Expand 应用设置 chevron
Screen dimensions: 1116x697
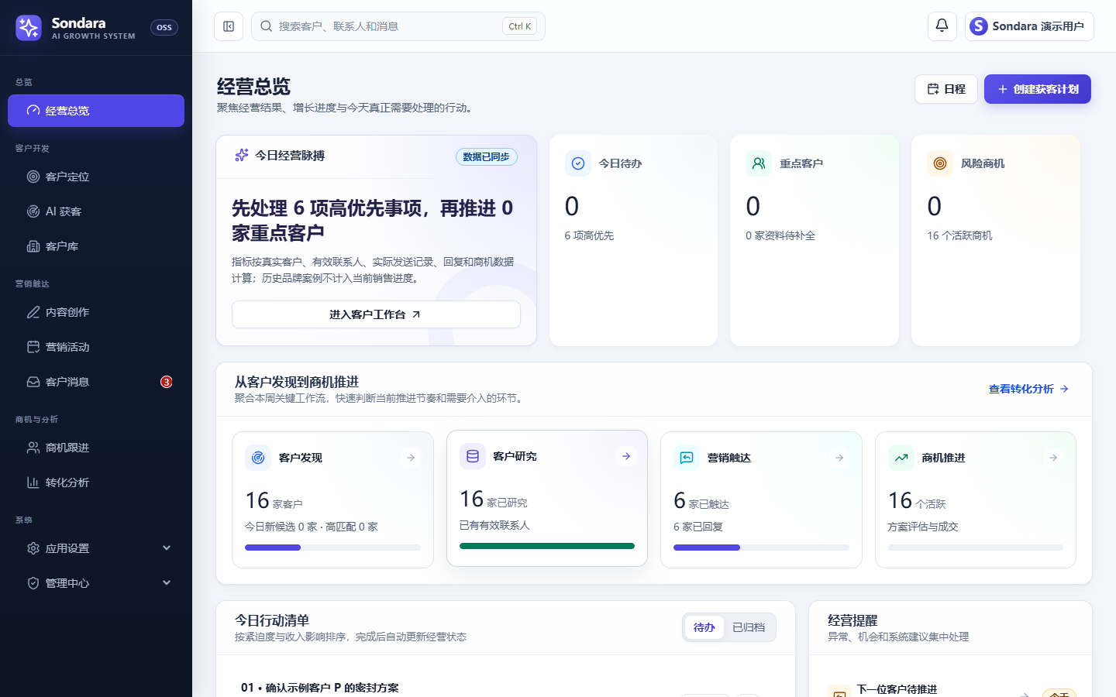[x=167, y=548]
